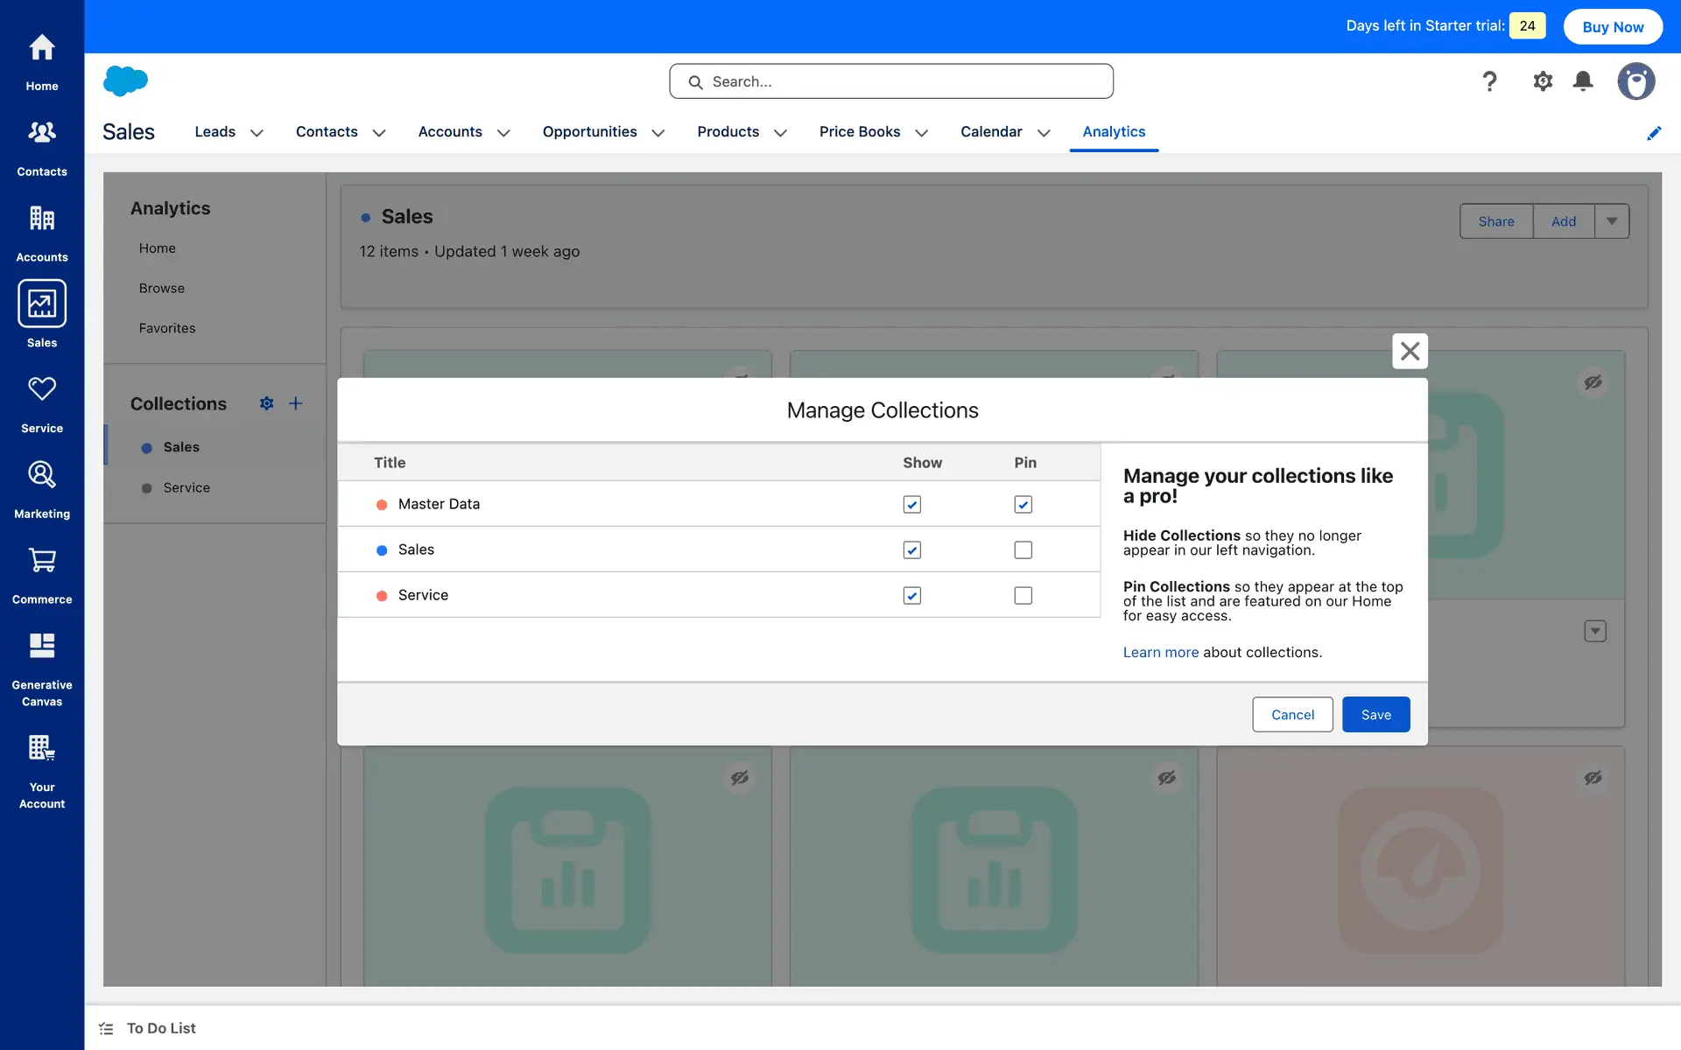Image resolution: width=1681 pixels, height=1050 pixels.
Task: Click the Commerce cart icon
Action: [x=41, y=560]
